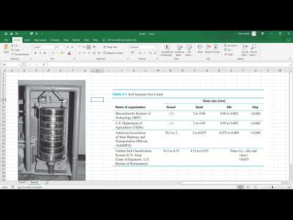Center the cell text horizontally
The height and width of the screenshot is (220, 293).
(84, 53)
